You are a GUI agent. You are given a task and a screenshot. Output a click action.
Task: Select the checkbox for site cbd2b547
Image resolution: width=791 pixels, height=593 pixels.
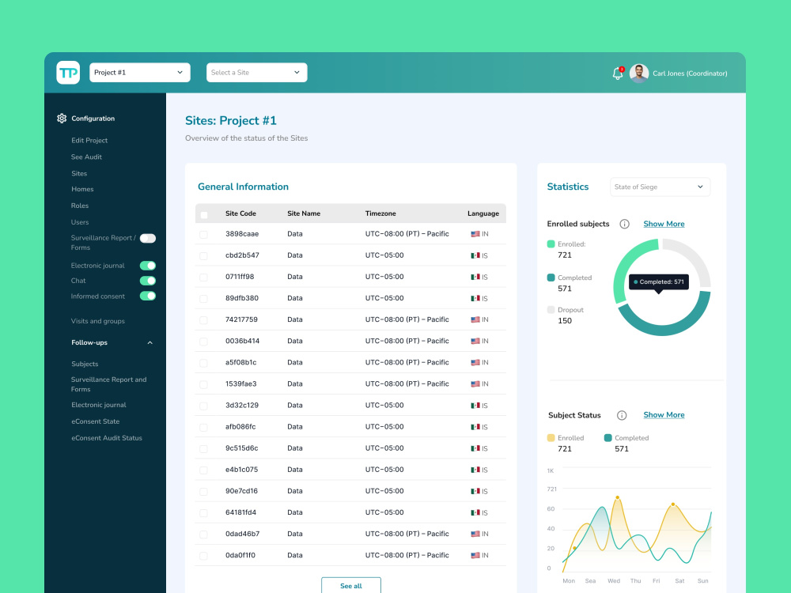click(203, 255)
